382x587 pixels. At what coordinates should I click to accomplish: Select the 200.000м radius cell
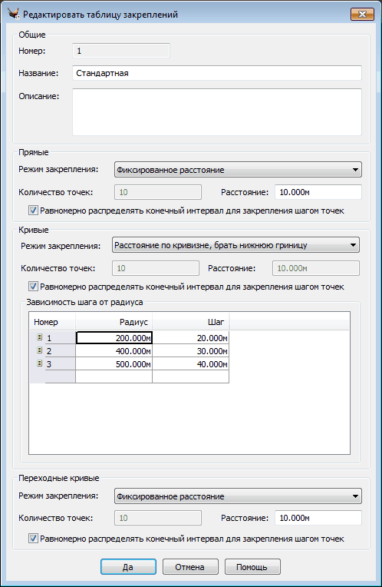click(114, 337)
